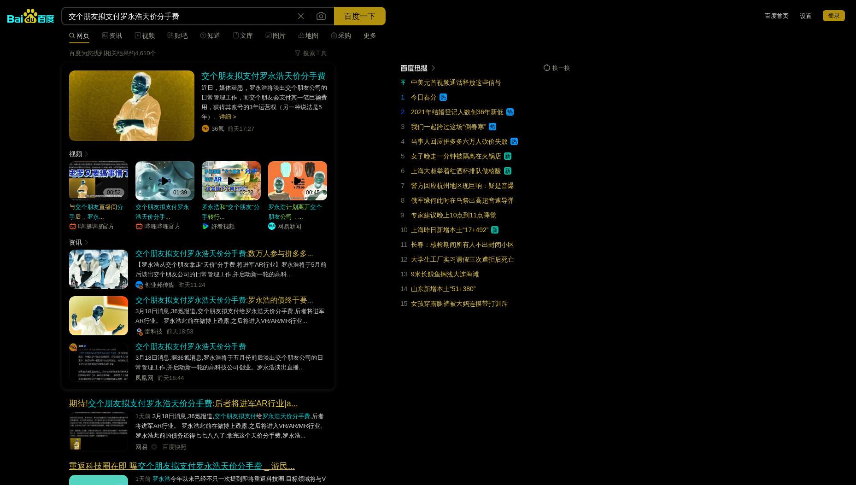Switch to the 地图 tab
856x485 pixels.
point(308,35)
